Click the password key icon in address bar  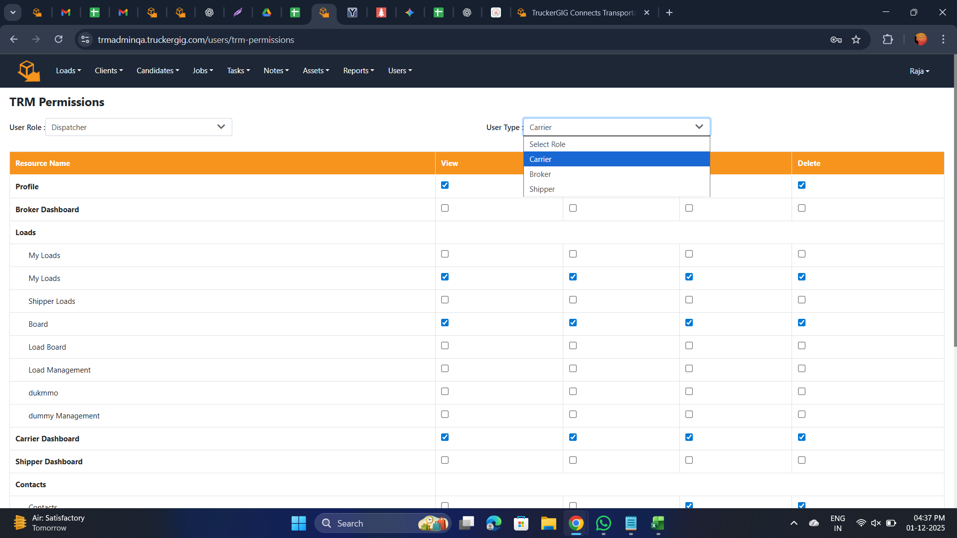pyautogui.click(x=836, y=40)
